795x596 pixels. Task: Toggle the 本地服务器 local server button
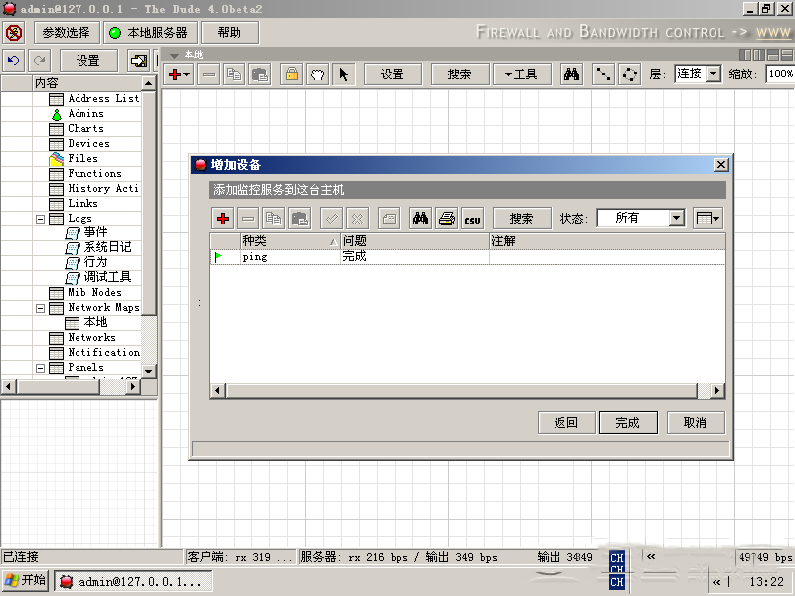[x=148, y=33]
